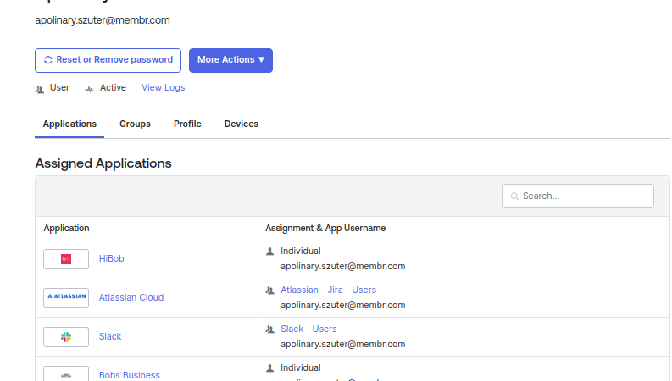Image resolution: width=672 pixels, height=381 pixels.
Task: Click the search magnifier icon
Action: [514, 196]
